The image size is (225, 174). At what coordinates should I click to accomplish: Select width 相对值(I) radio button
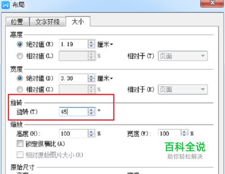pyautogui.click(x=20, y=90)
